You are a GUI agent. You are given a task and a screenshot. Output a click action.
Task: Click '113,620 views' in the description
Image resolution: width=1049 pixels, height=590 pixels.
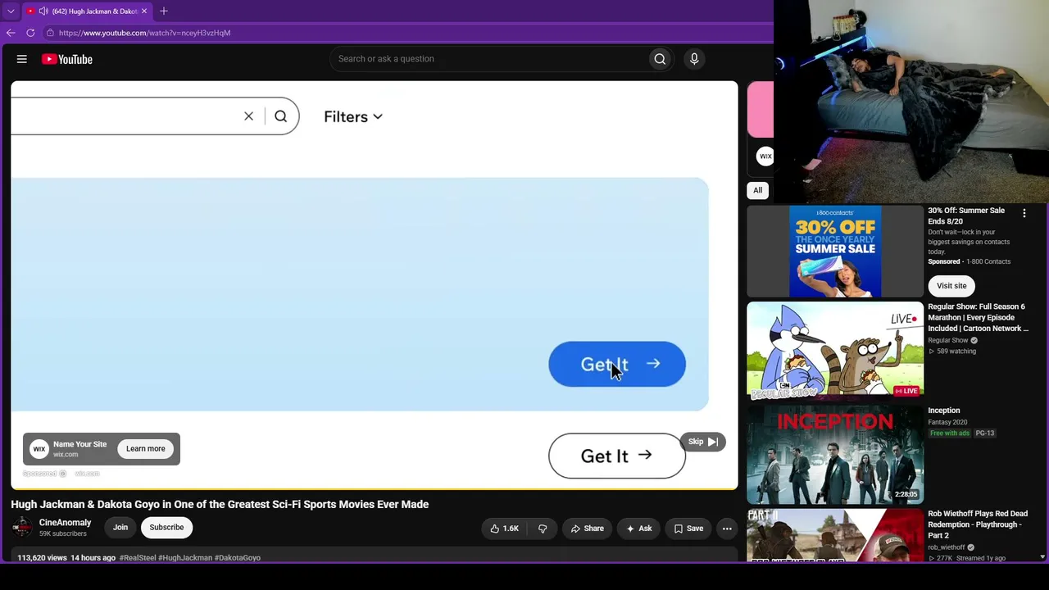point(42,558)
